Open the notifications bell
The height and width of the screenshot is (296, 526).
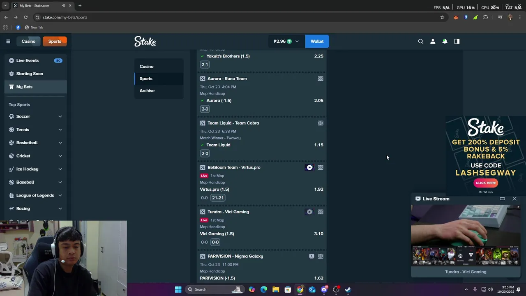[445, 41]
